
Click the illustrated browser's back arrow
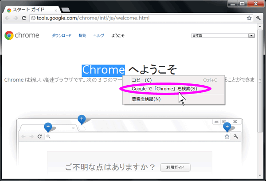(x=23, y=136)
